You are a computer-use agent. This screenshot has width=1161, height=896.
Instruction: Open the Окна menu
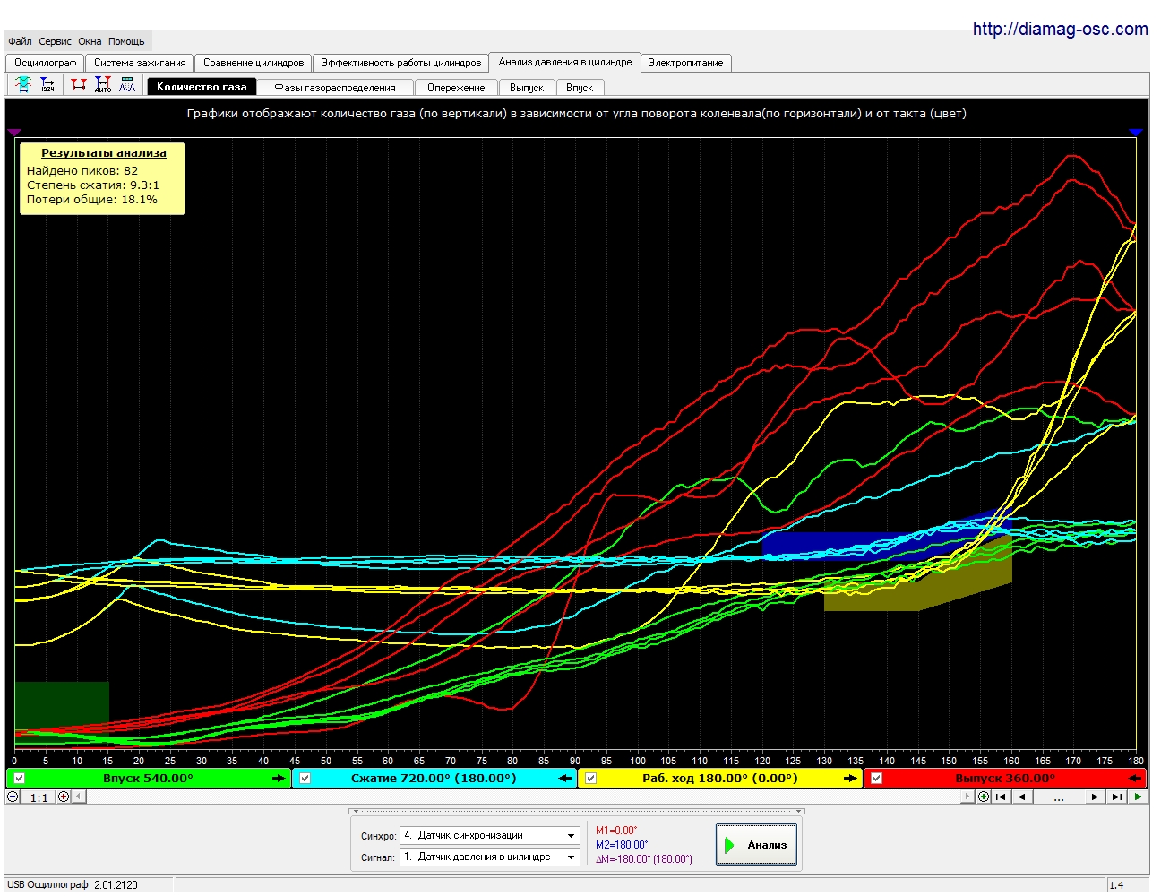coord(90,41)
